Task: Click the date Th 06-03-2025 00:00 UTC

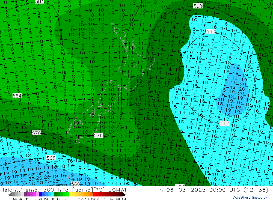Action: (198, 190)
